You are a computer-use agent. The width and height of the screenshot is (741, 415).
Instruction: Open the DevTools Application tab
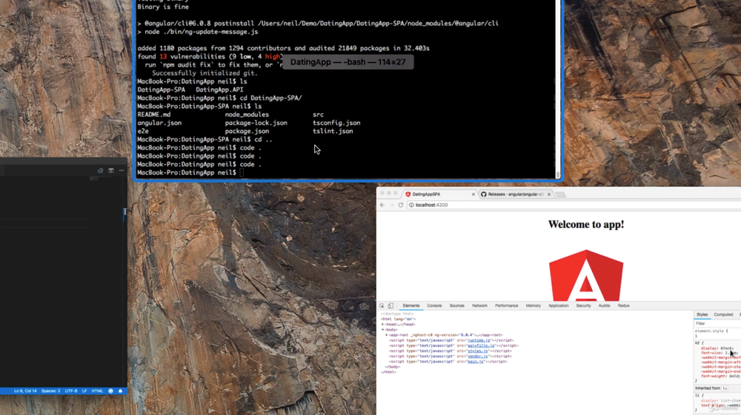coord(559,306)
